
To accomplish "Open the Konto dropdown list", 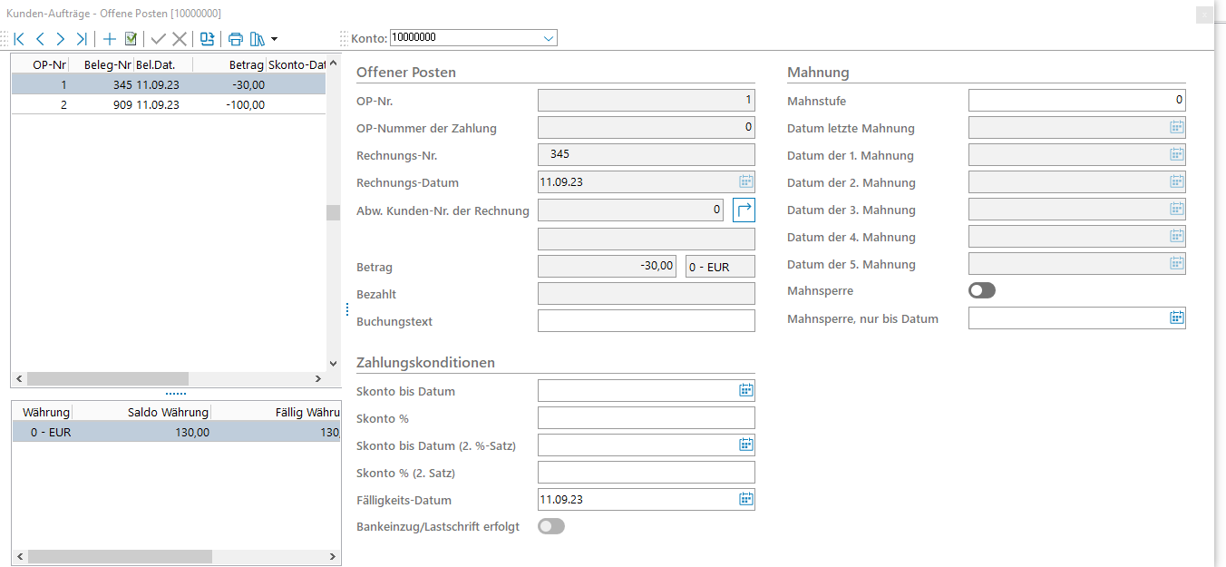I will (x=549, y=38).
